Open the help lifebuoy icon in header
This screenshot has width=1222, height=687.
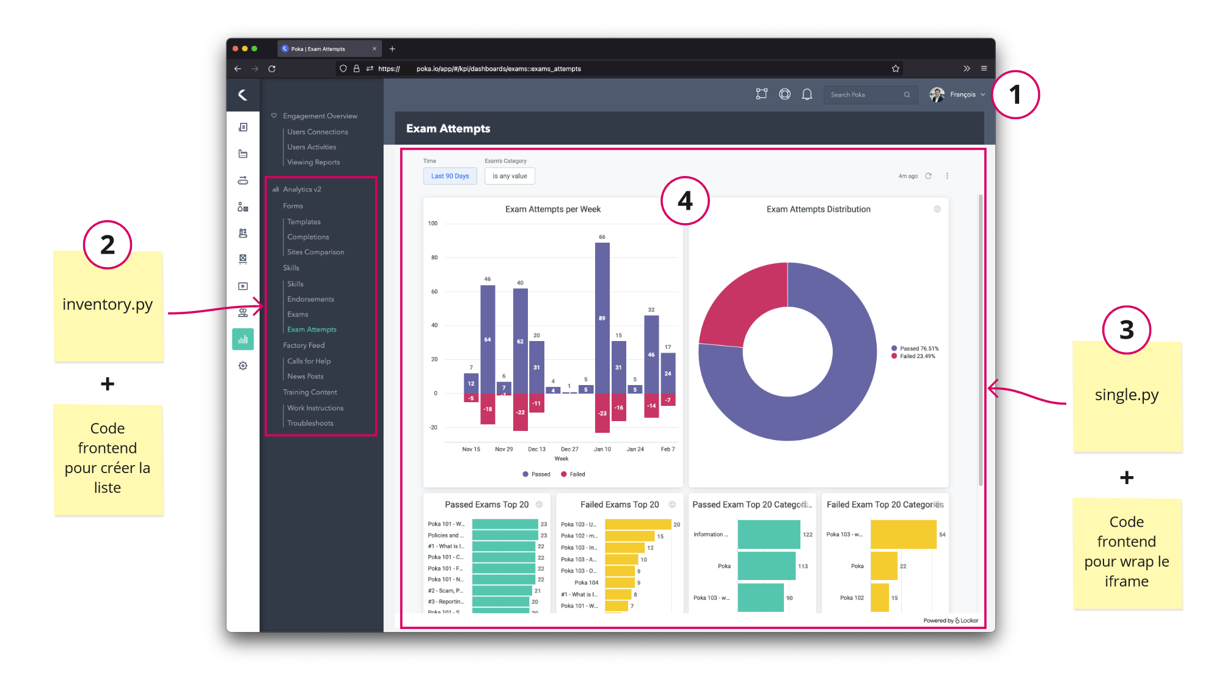click(x=785, y=94)
